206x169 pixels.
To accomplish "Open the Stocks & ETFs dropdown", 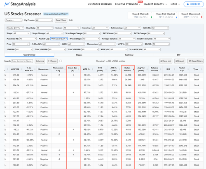I will tap(15, 28).
